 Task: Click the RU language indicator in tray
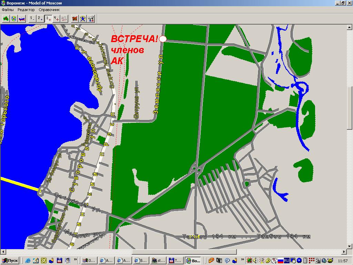pos(287,261)
